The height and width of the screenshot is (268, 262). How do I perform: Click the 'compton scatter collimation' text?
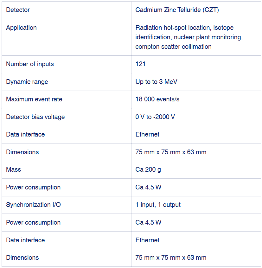click(173, 47)
